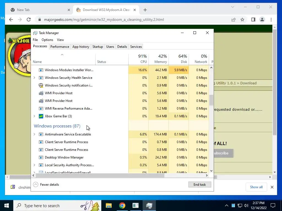282x211 pixels.
Task: Switch to the Details tab
Action: pyautogui.click(x=122, y=47)
